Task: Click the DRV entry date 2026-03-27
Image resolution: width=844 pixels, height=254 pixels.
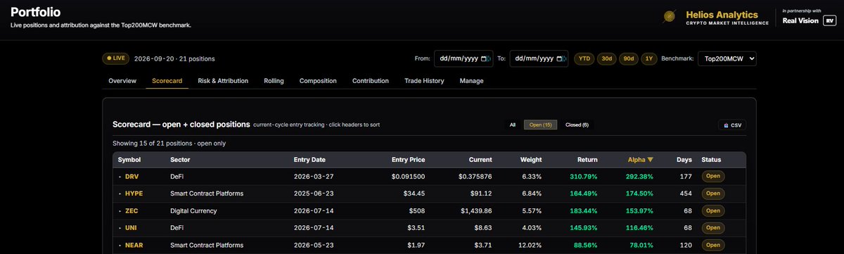Action: click(x=313, y=177)
